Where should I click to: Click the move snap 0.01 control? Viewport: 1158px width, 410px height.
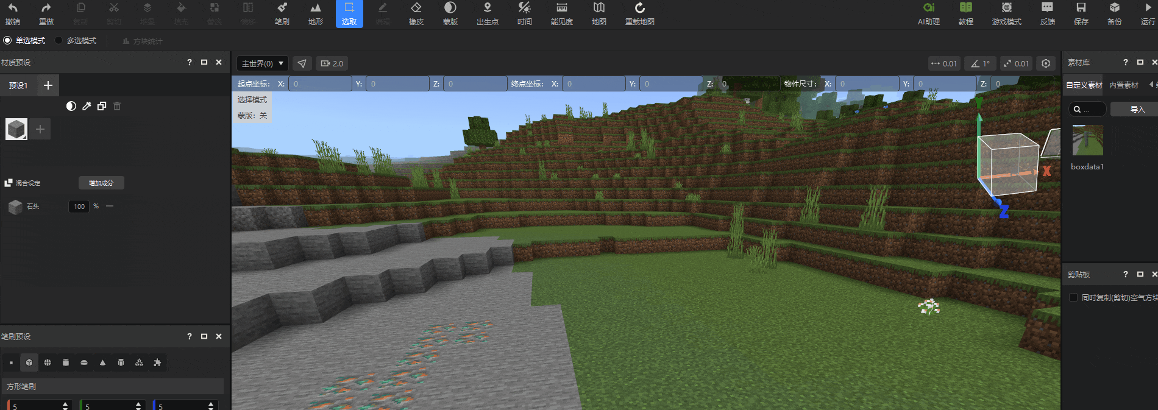(x=944, y=63)
